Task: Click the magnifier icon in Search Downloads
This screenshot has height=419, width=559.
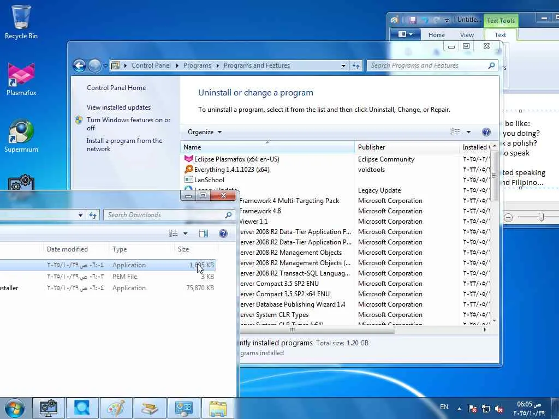Action: coord(228,215)
